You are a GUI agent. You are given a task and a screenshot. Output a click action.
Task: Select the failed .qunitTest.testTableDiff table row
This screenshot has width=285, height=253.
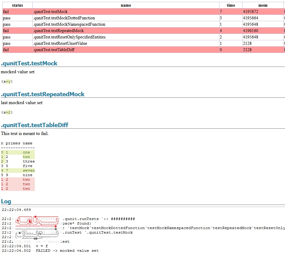pyautogui.click(x=54, y=50)
